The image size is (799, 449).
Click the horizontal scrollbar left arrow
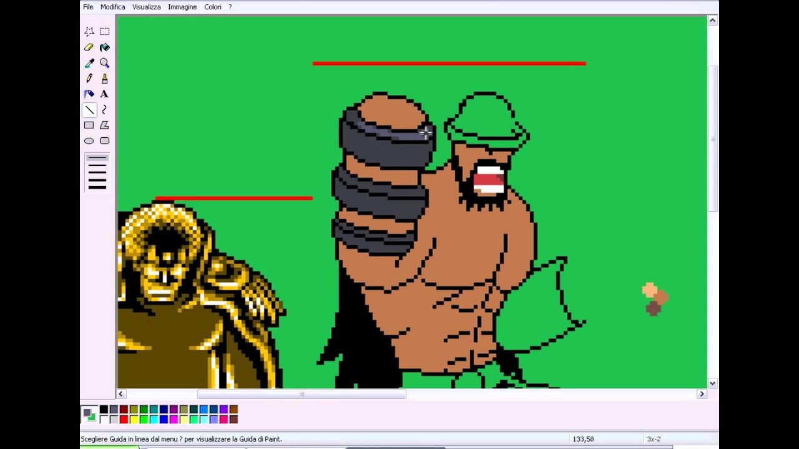(x=120, y=393)
